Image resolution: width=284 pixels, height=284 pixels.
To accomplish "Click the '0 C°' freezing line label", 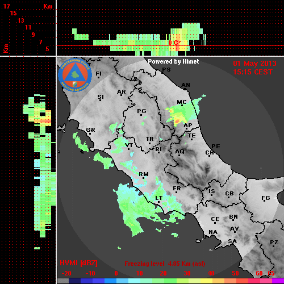I will click(x=174, y=43).
